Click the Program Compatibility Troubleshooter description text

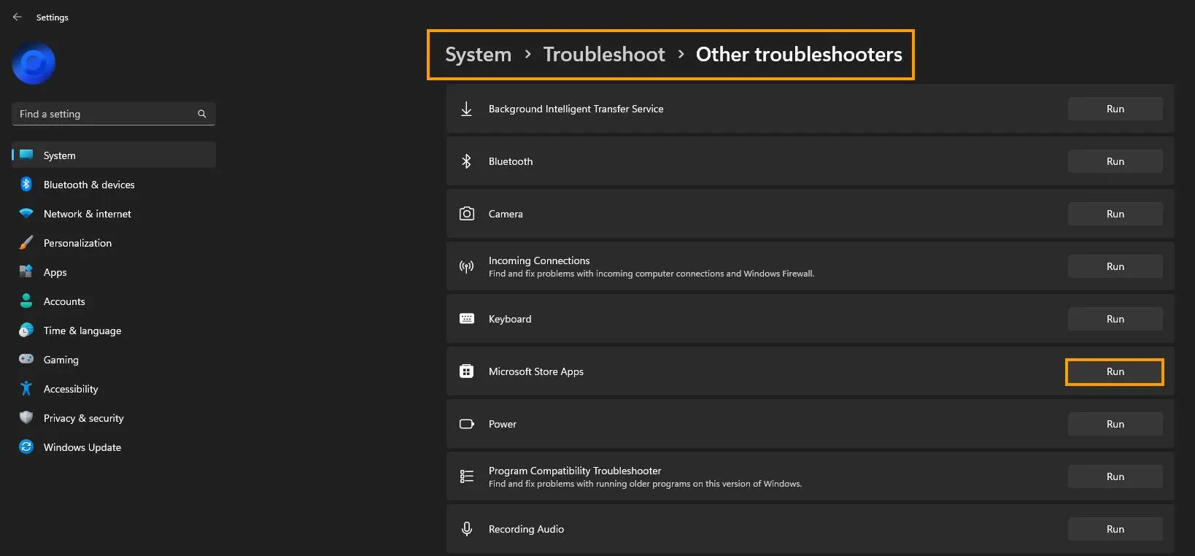coord(645,484)
